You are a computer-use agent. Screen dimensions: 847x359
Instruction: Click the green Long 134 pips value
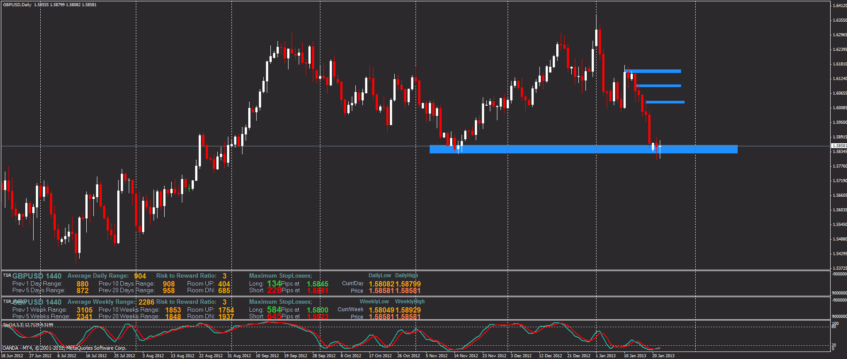[x=274, y=283]
